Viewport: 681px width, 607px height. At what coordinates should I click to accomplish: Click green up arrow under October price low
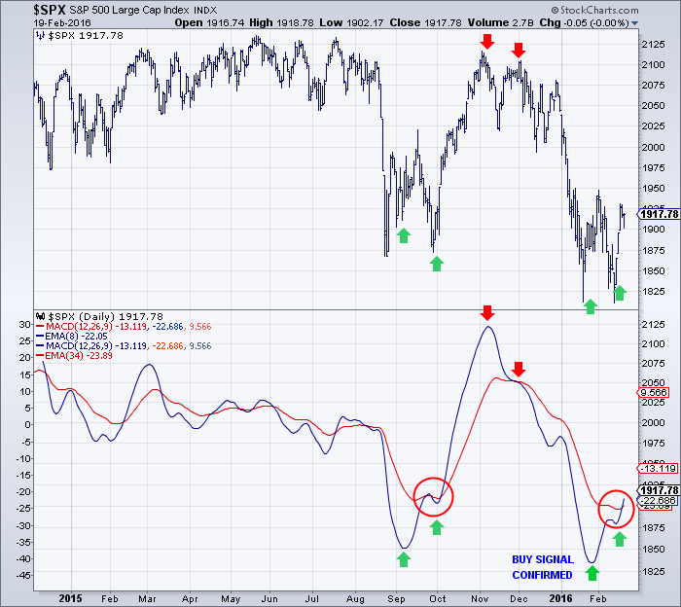click(x=437, y=264)
